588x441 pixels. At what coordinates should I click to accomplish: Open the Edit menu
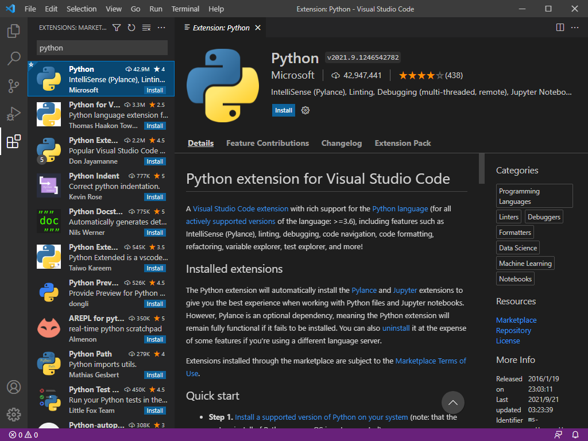coord(51,9)
